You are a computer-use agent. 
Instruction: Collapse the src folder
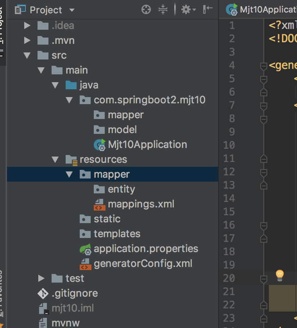pyautogui.click(x=27, y=56)
